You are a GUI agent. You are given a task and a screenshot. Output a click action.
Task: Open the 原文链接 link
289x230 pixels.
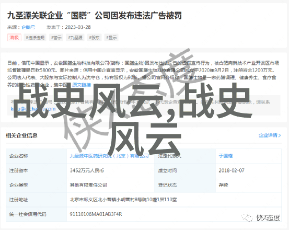(x=82, y=85)
